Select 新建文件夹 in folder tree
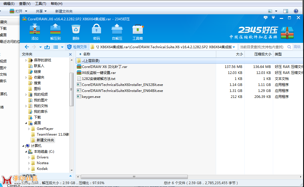304x187 pixels. pyautogui.click(x=45, y=140)
